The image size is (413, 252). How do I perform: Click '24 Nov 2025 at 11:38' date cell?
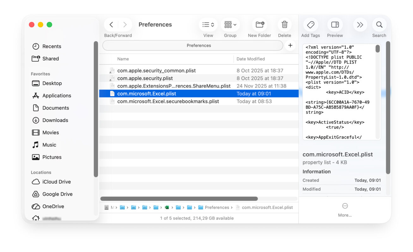[x=261, y=86]
